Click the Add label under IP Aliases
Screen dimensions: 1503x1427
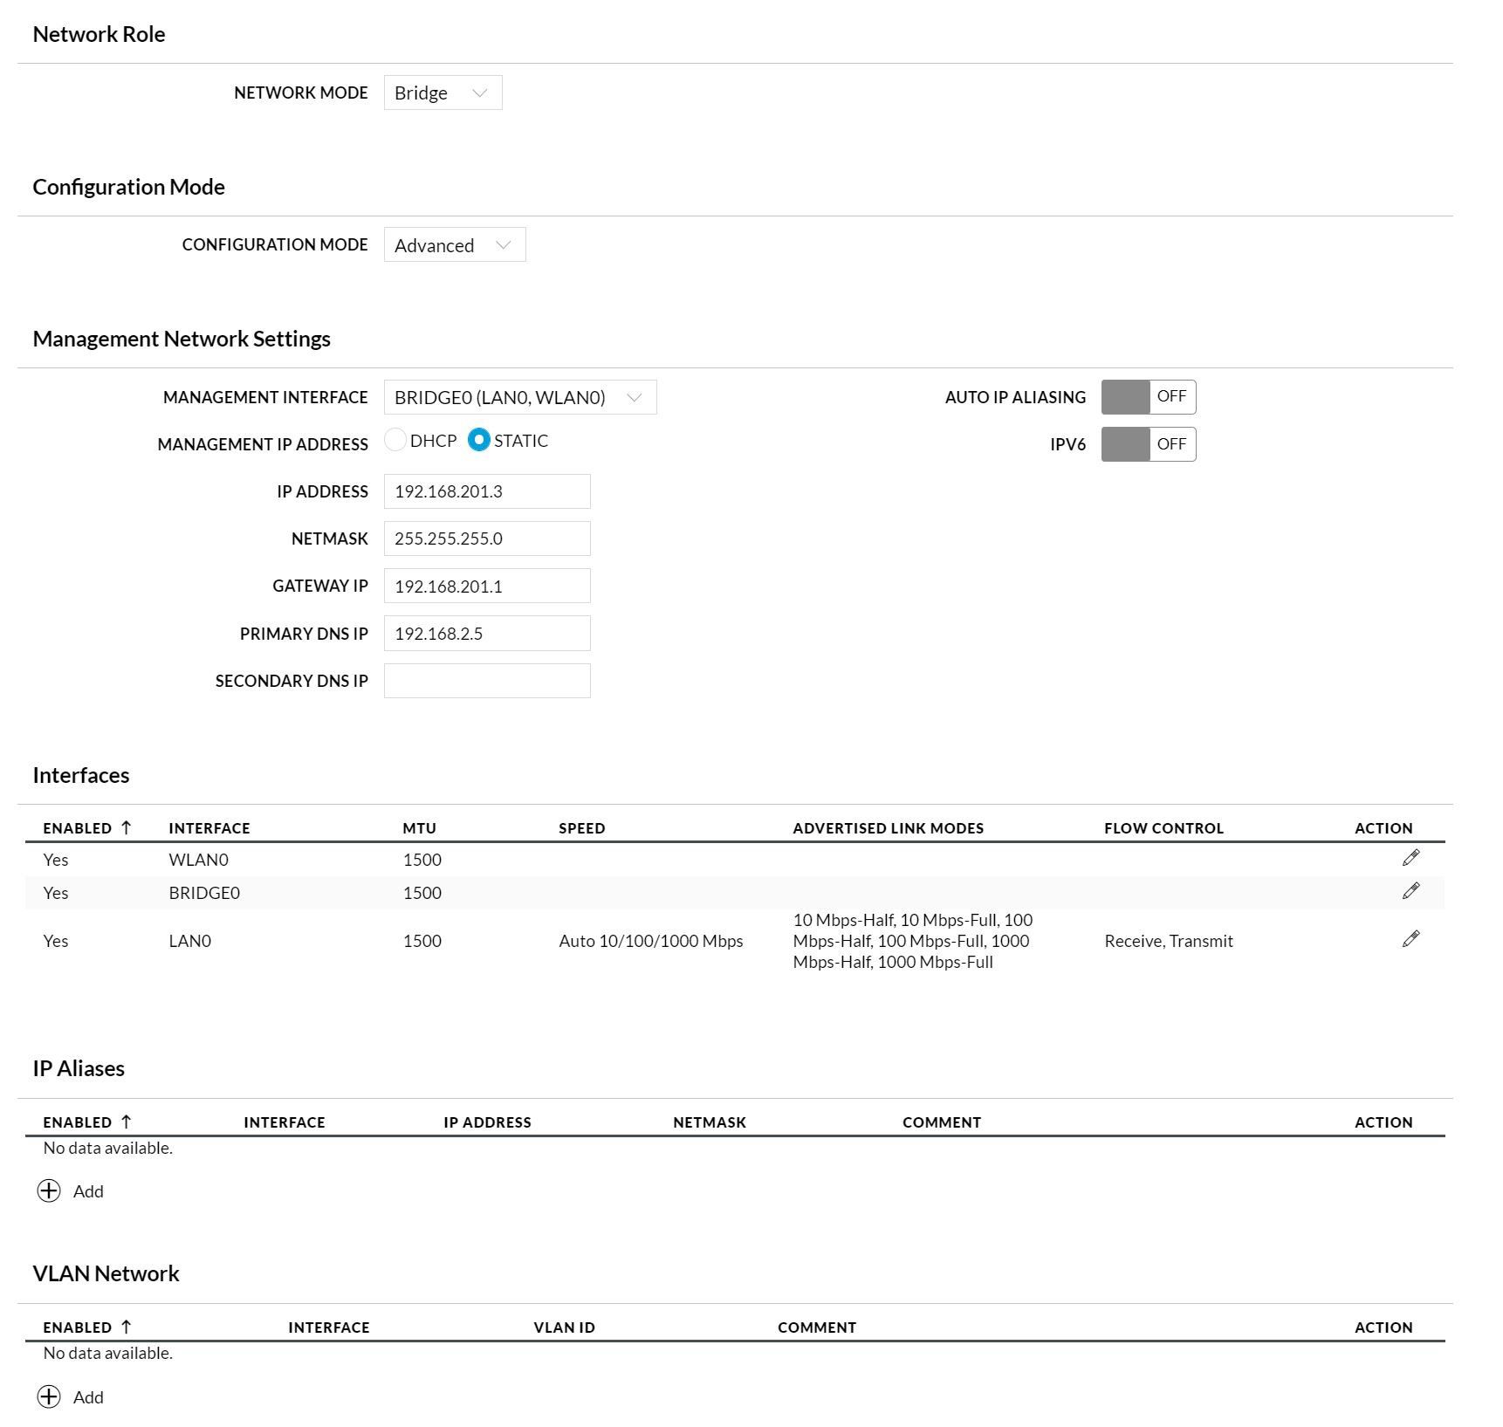click(88, 1191)
